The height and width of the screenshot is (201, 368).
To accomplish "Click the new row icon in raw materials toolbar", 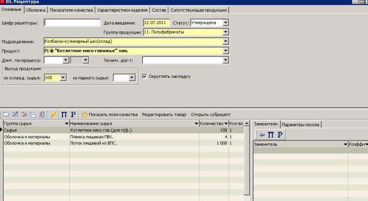I will point(6,114).
